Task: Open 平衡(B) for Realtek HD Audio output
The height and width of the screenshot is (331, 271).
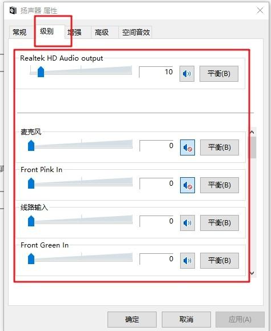Action: click(x=219, y=74)
